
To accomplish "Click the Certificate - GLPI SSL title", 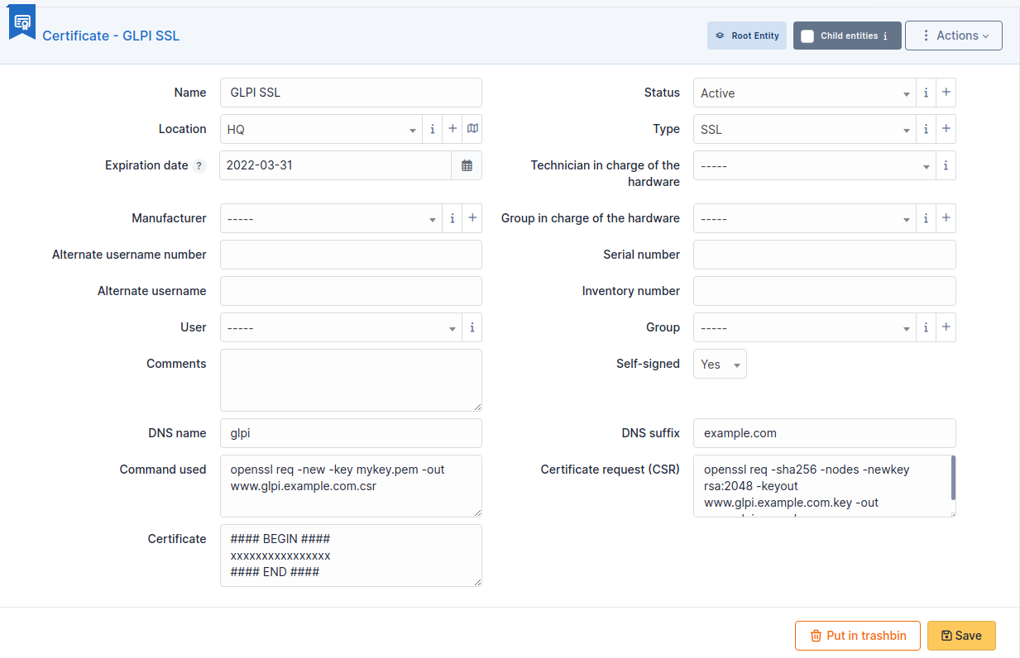I will pos(111,36).
